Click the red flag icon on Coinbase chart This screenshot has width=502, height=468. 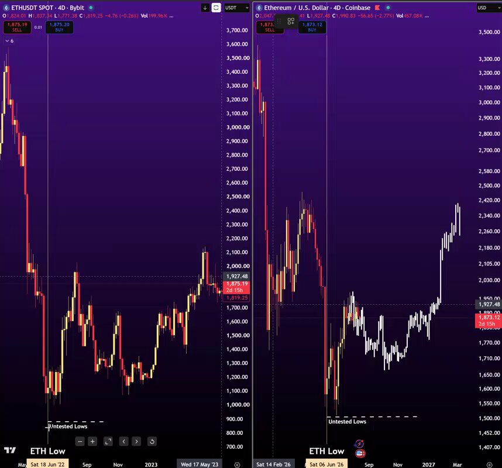(x=377, y=8)
